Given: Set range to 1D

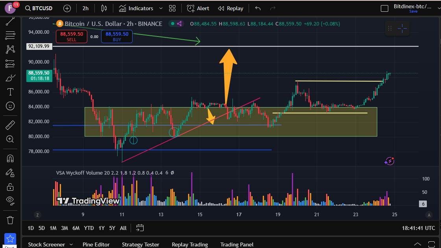Looking at the screenshot, I should (31, 228).
